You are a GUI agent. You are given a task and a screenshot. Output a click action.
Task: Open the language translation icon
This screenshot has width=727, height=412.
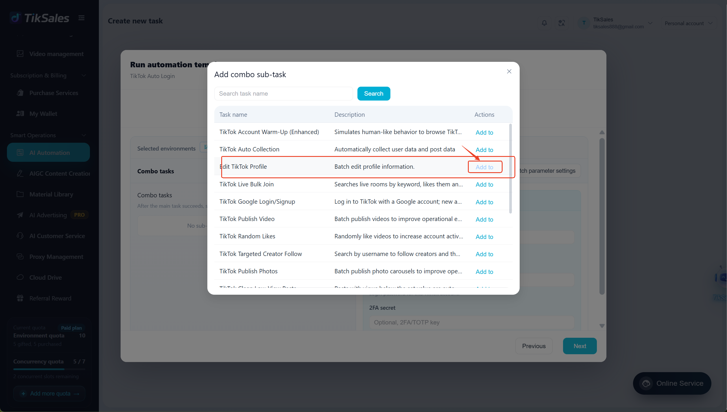coord(562,23)
